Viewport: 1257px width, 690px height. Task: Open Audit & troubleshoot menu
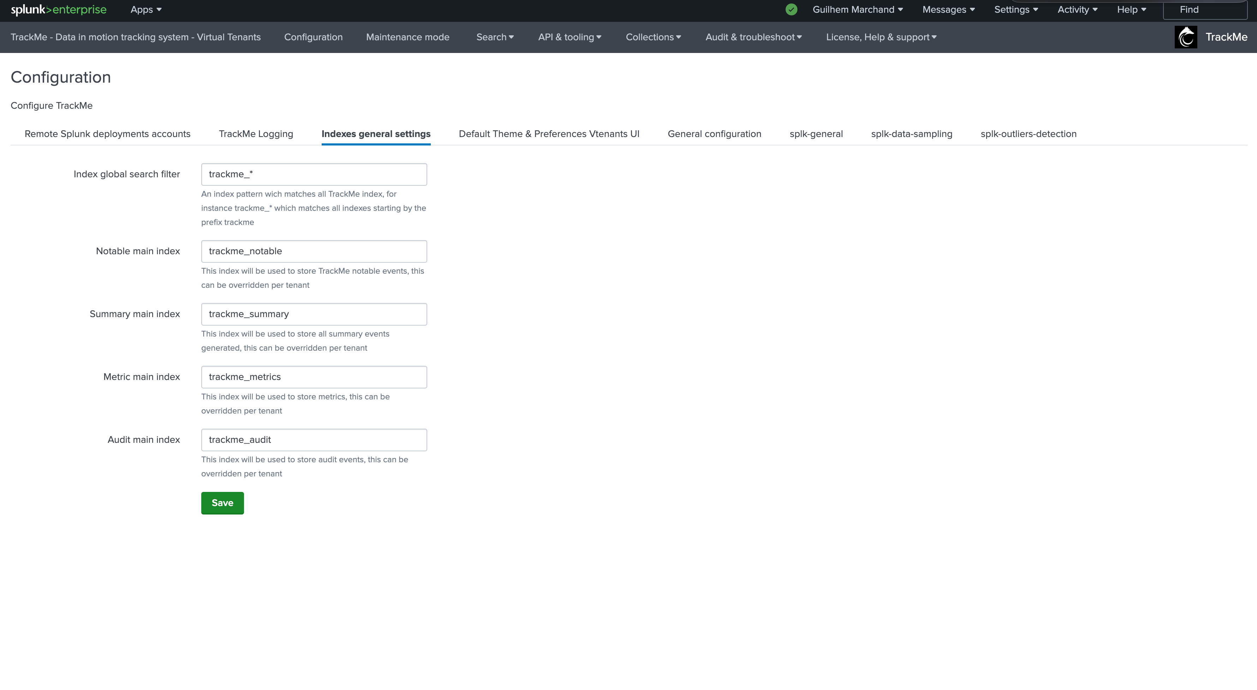(753, 37)
